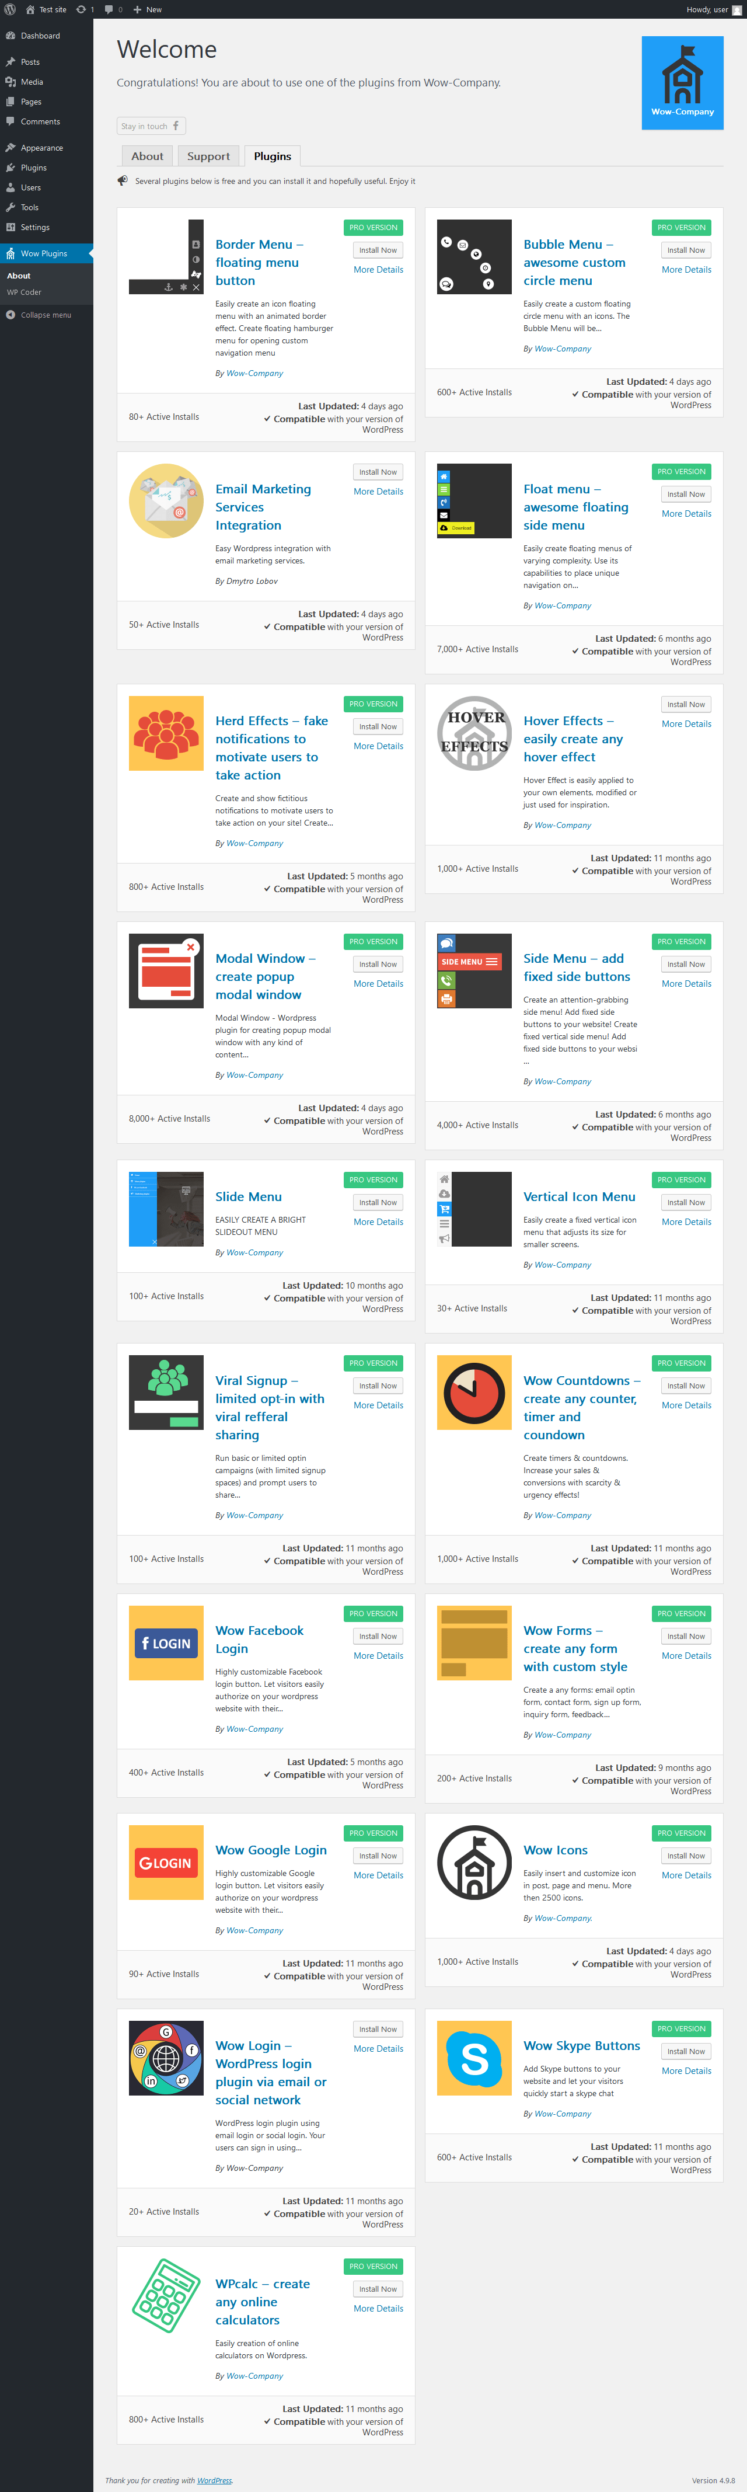The image size is (747, 2492).
Task: Click the New content plus item
Action: pyautogui.click(x=148, y=10)
